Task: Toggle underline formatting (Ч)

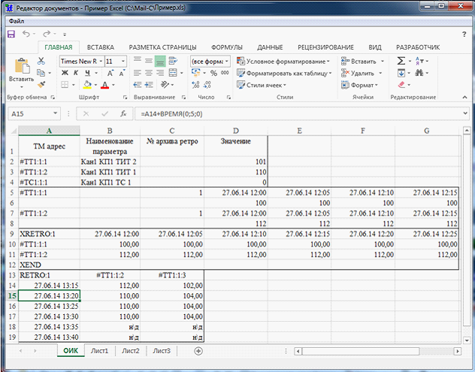Action: (87, 73)
